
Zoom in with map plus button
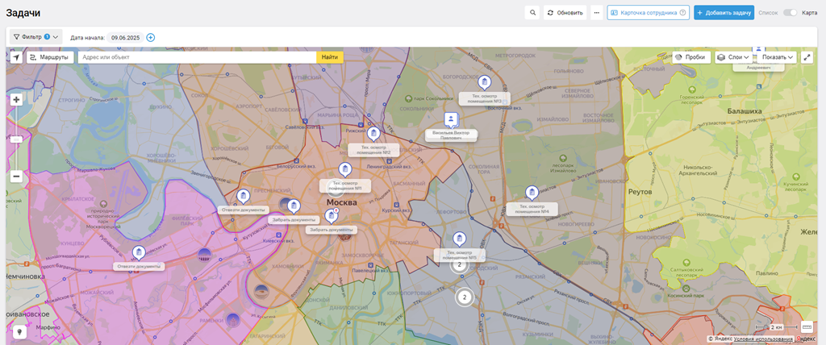coord(16,99)
